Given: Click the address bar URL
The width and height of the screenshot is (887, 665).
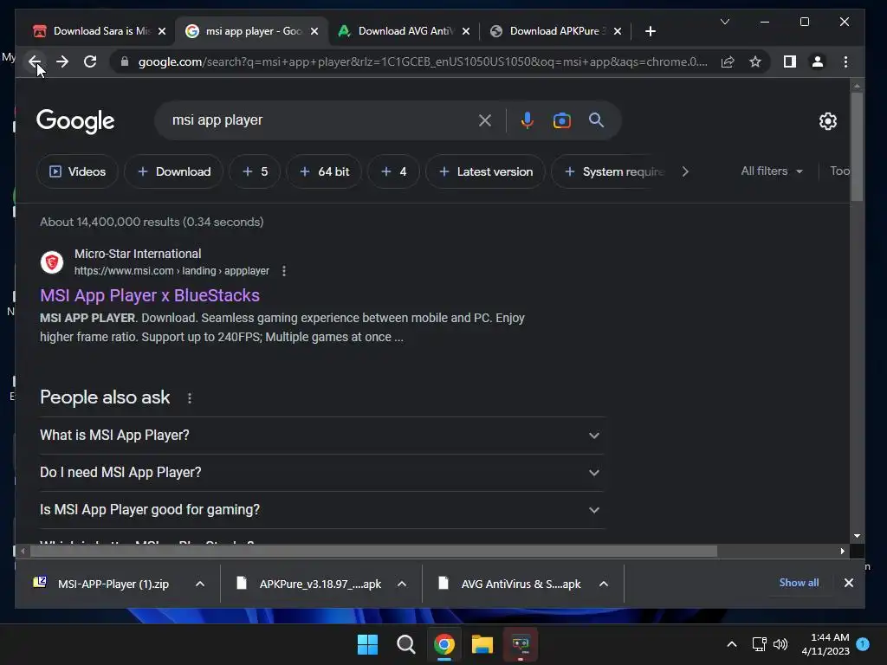Looking at the screenshot, I should coord(423,61).
